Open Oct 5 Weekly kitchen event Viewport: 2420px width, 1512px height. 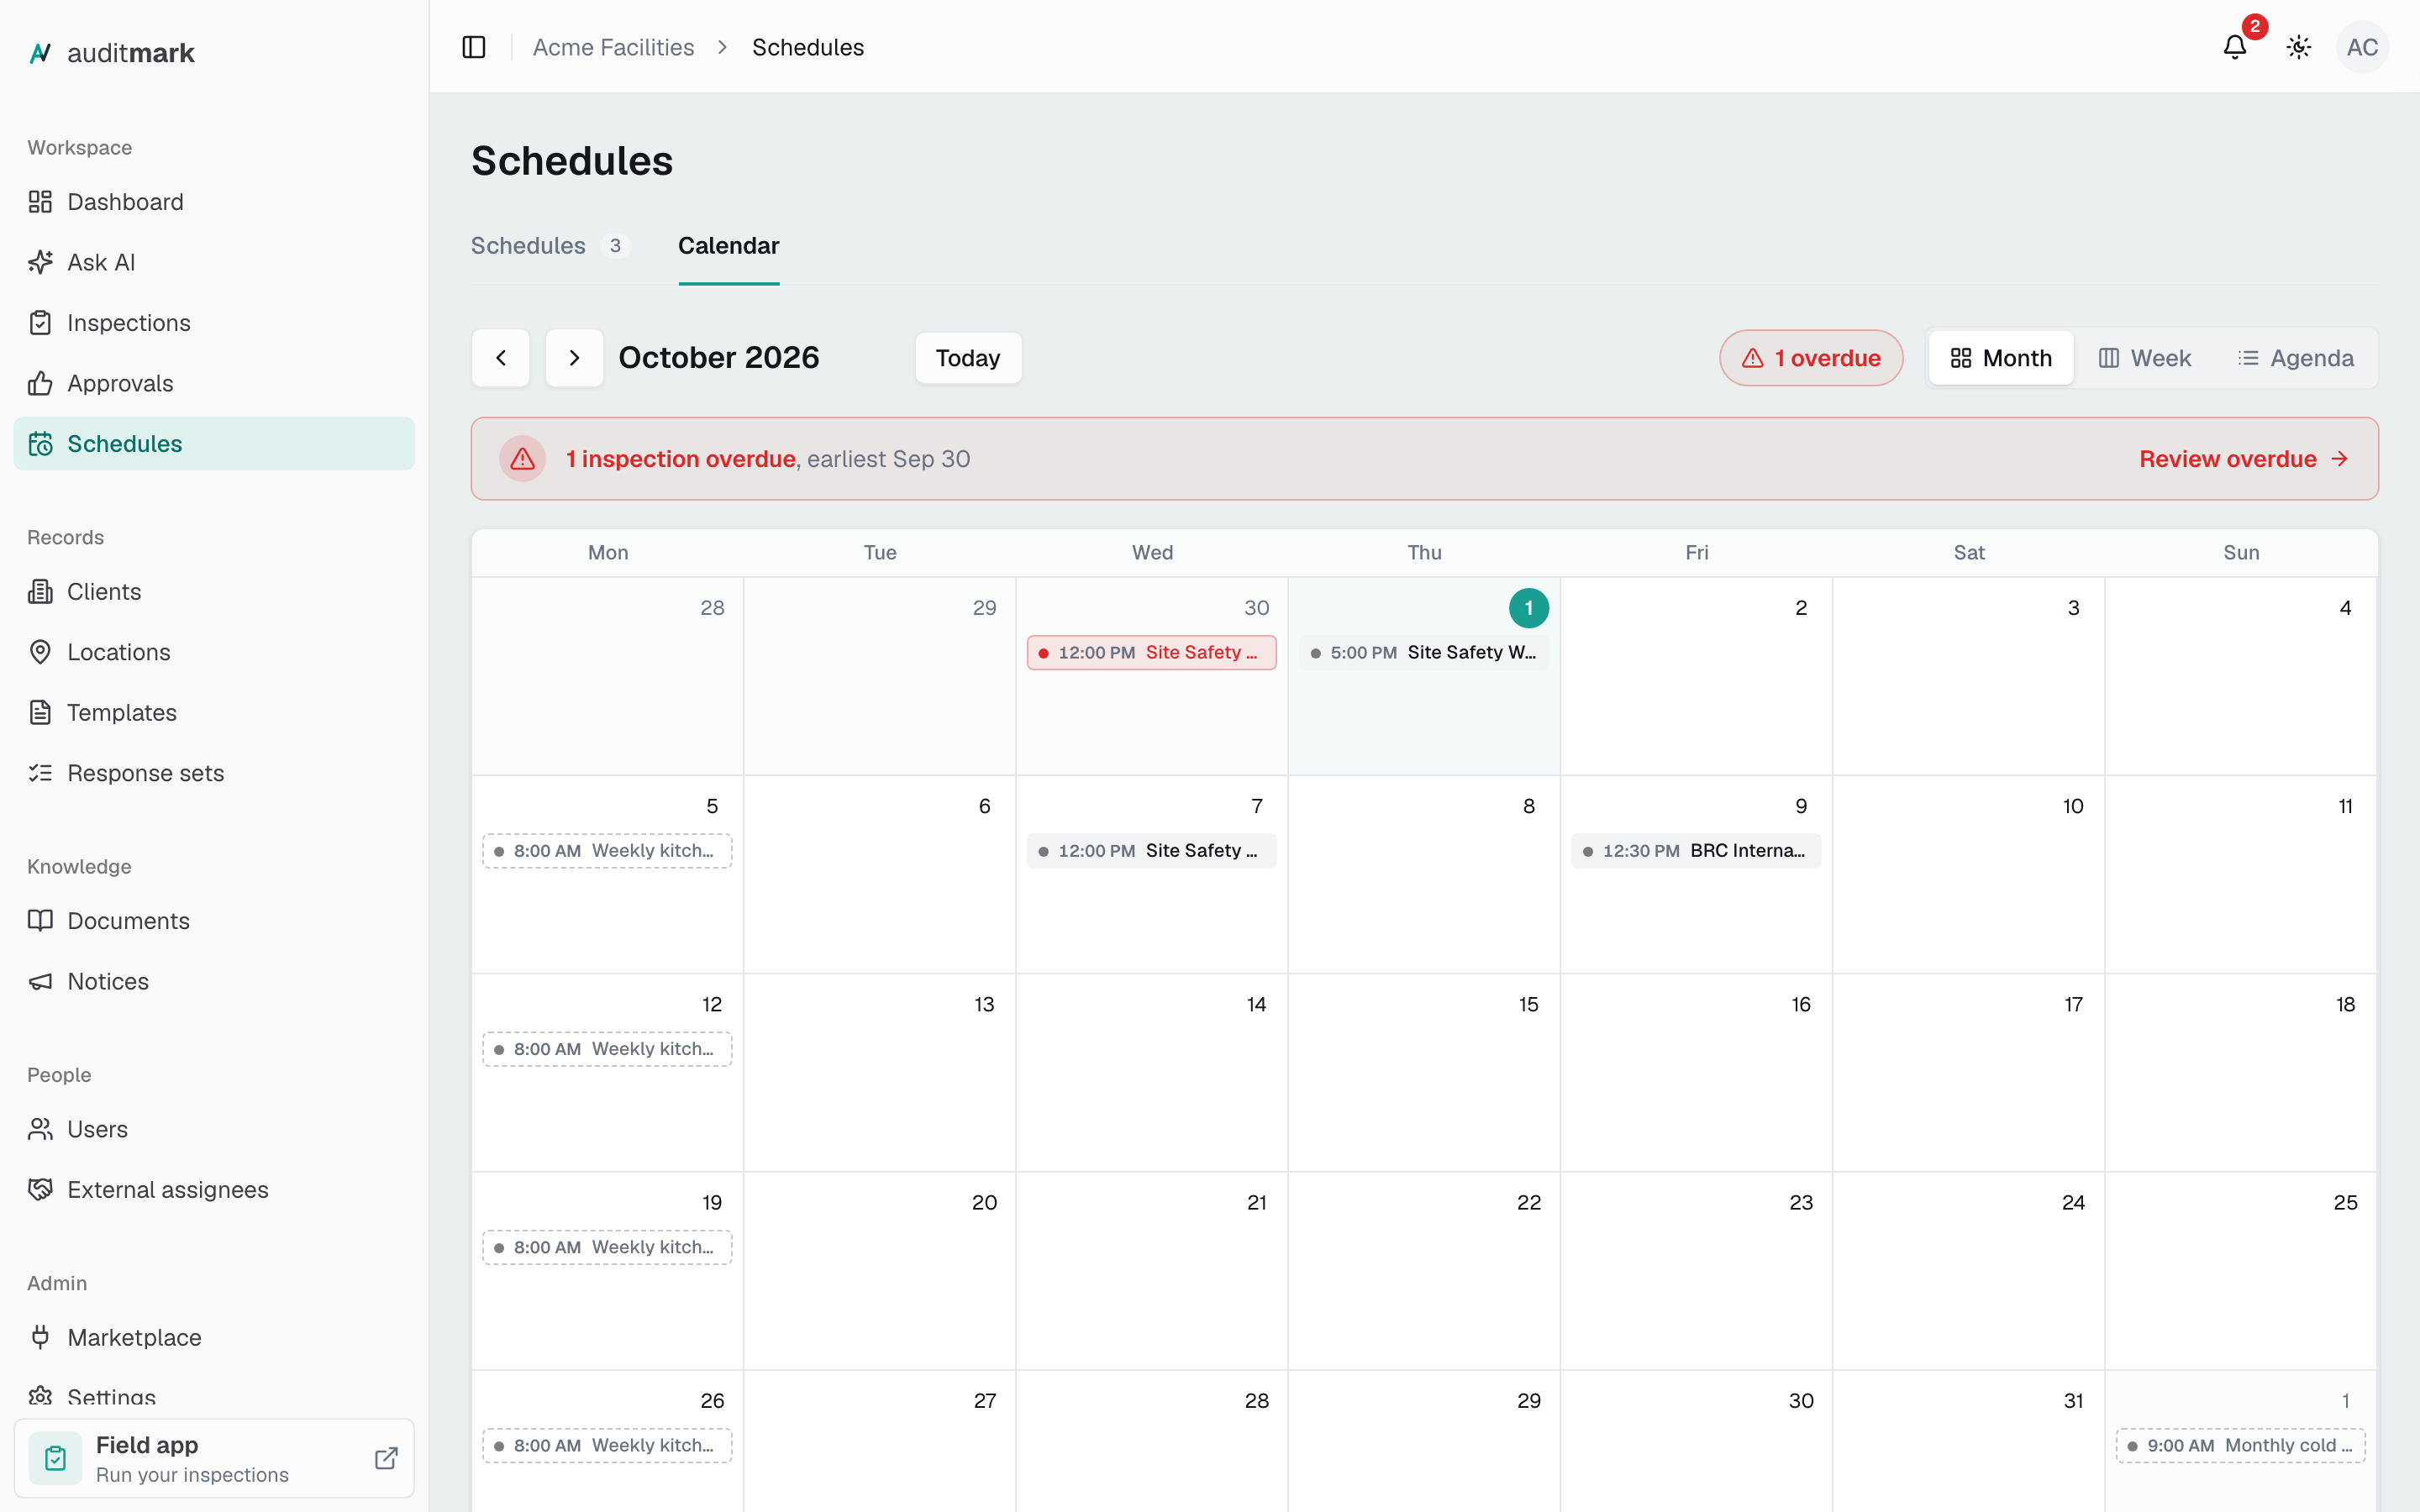pyautogui.click(x=607, y=851)
